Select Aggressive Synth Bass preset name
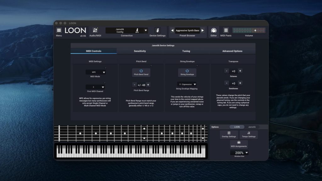 point(187,30)
